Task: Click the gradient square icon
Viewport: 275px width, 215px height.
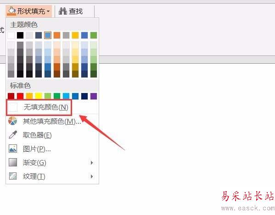Action: click(13, 162)
